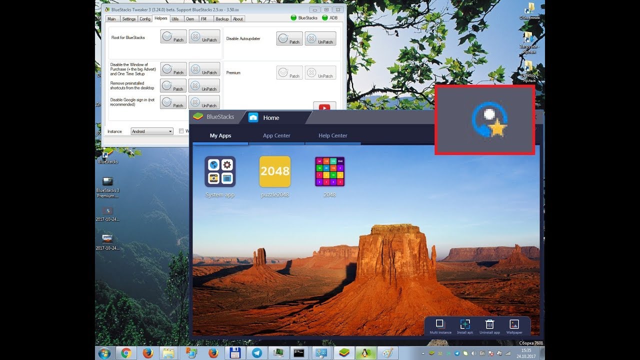Screen dimensions: 640x360
Task: Open the Обменник desktop folder
Action: pos(529,11)
